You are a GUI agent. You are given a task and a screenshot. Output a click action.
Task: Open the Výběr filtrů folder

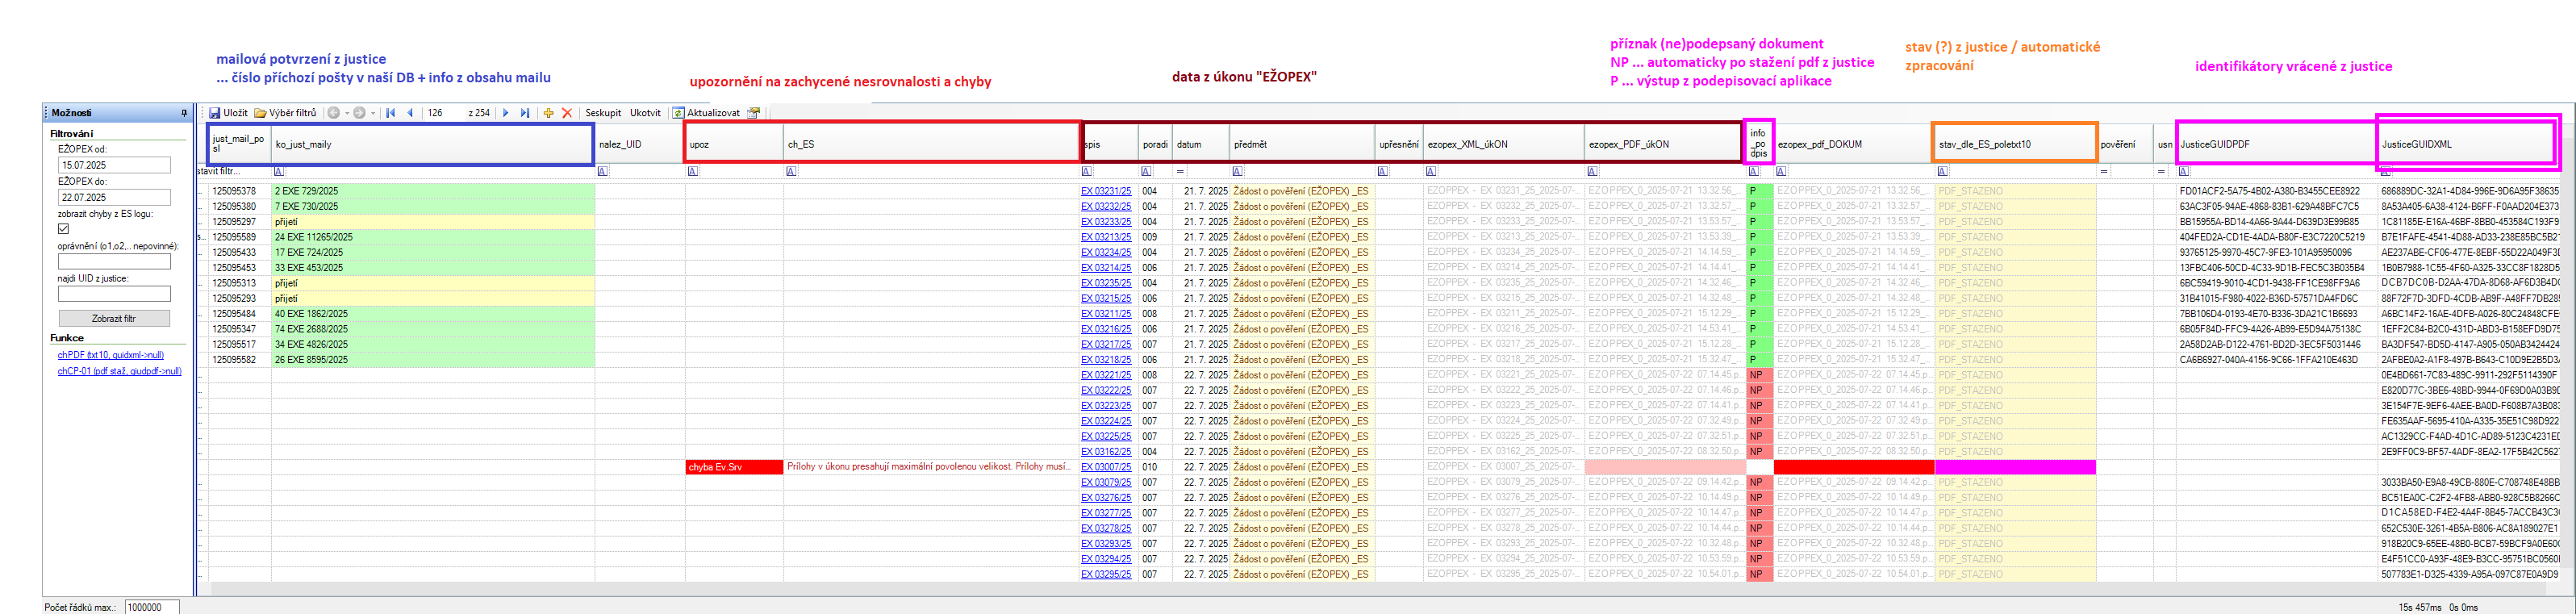pyautogui.click(x=260, y=113)
